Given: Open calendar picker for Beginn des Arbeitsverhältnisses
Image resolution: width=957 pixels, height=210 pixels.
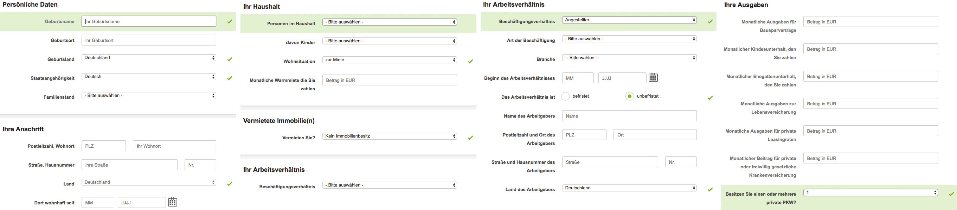Looking at the screenshot, I should point(653,78).
